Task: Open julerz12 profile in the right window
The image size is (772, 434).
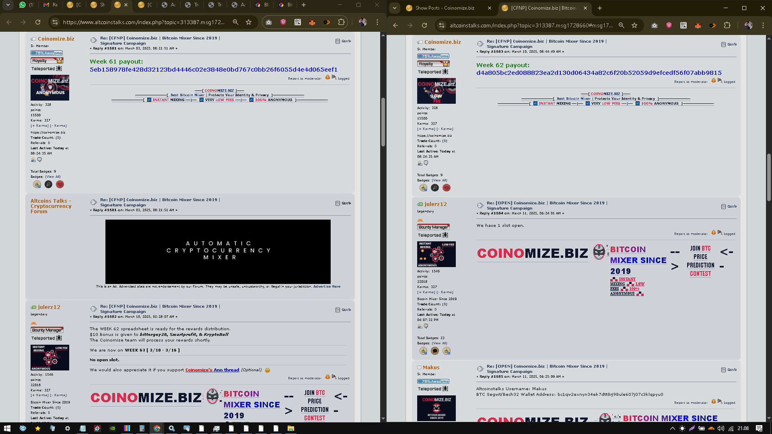Action: coord(436,204)
